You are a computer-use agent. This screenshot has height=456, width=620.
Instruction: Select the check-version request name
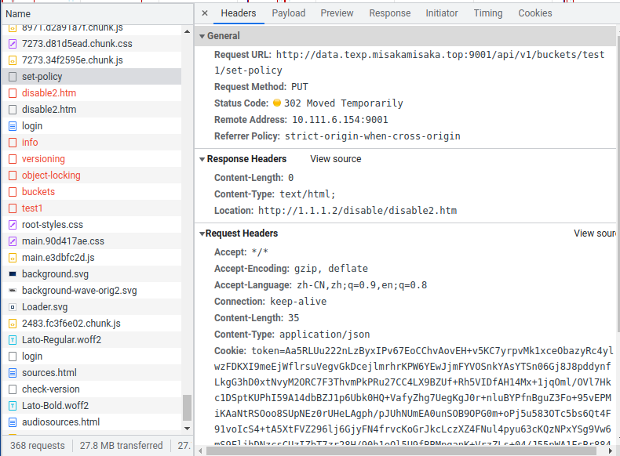50,389
